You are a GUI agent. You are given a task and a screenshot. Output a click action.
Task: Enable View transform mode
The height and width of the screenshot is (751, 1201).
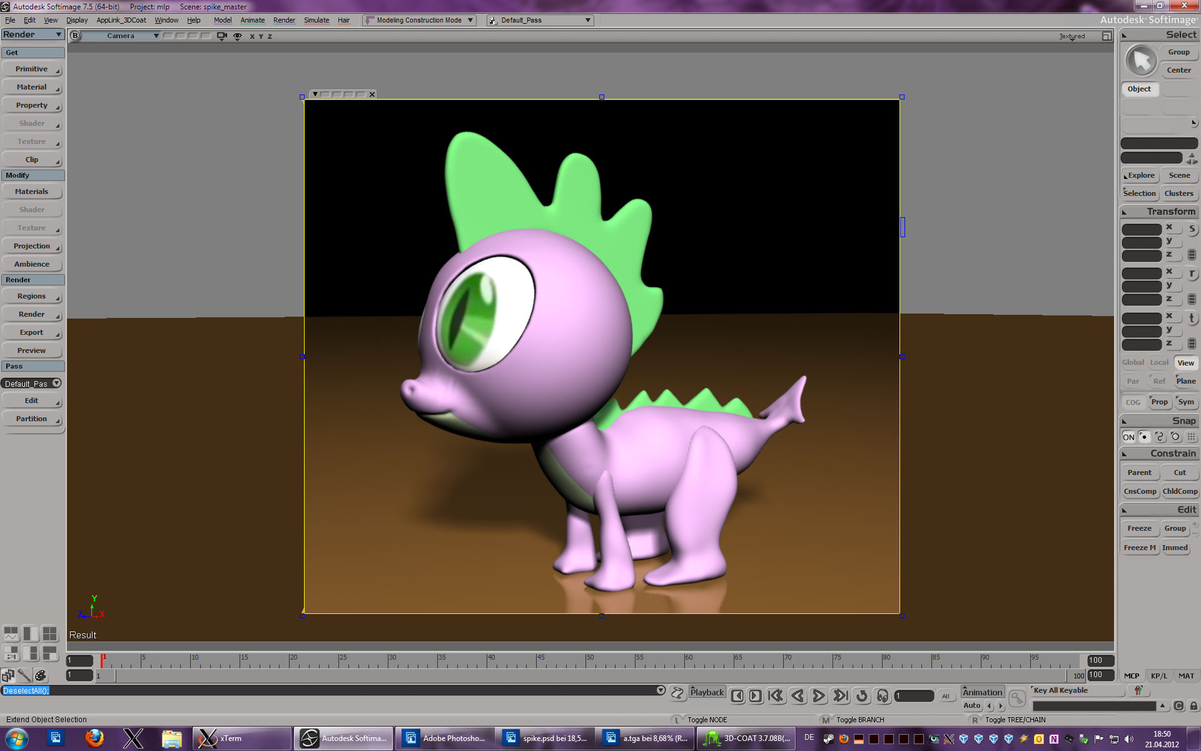pyautogui.click(x=1185, y=363)
